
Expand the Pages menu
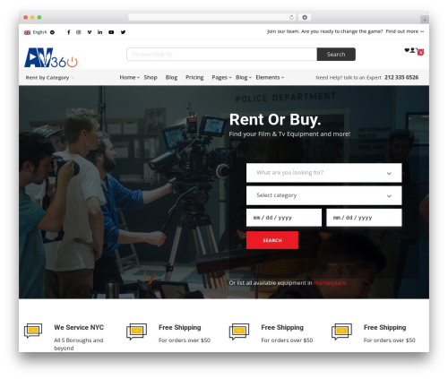click(221, 78)
